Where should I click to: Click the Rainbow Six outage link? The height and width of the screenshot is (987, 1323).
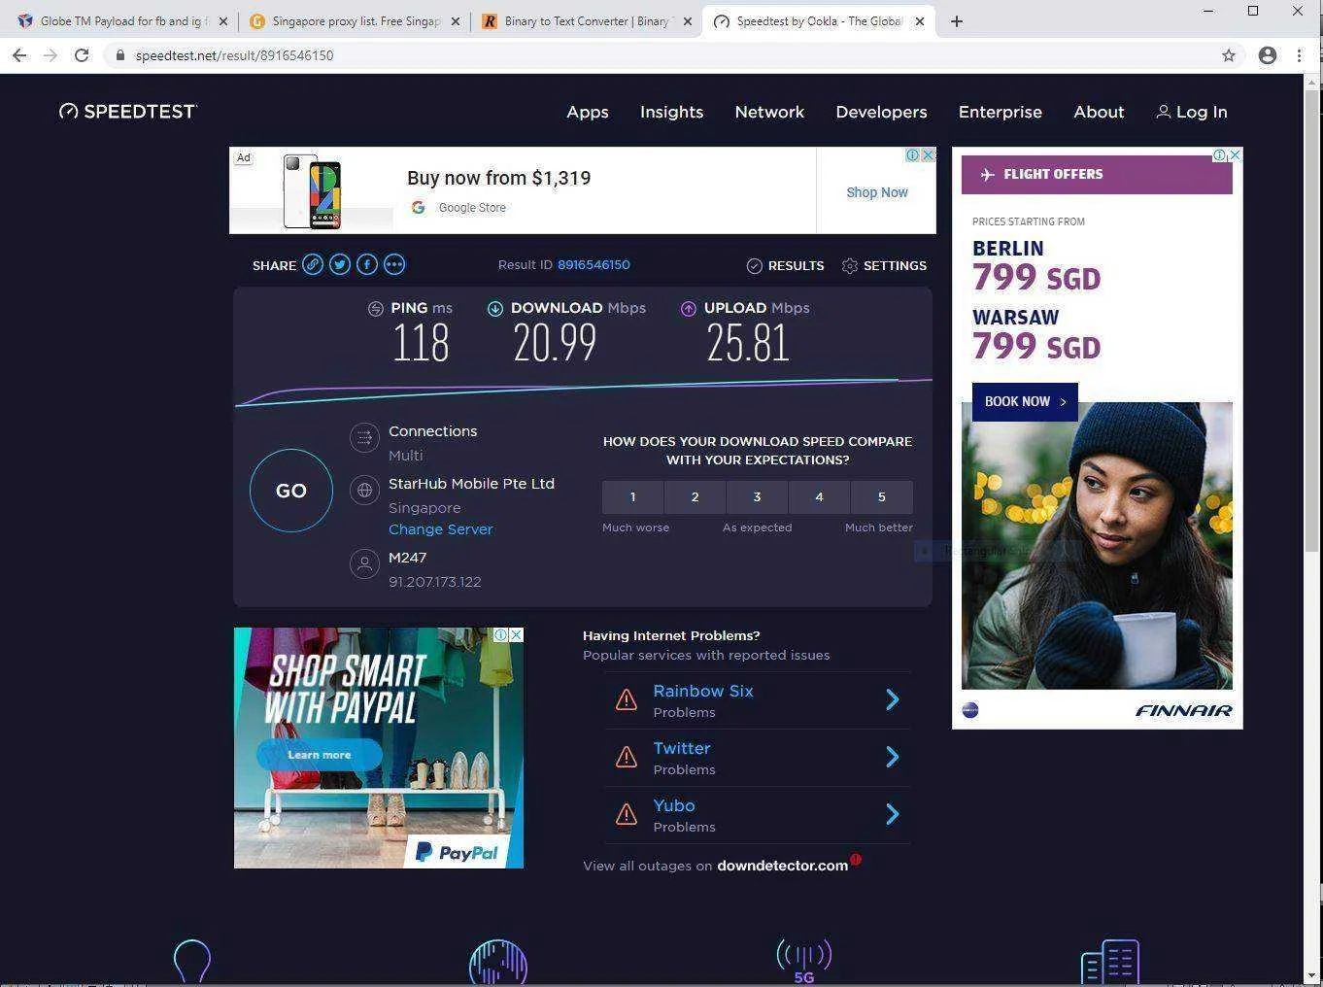[702, 691]
